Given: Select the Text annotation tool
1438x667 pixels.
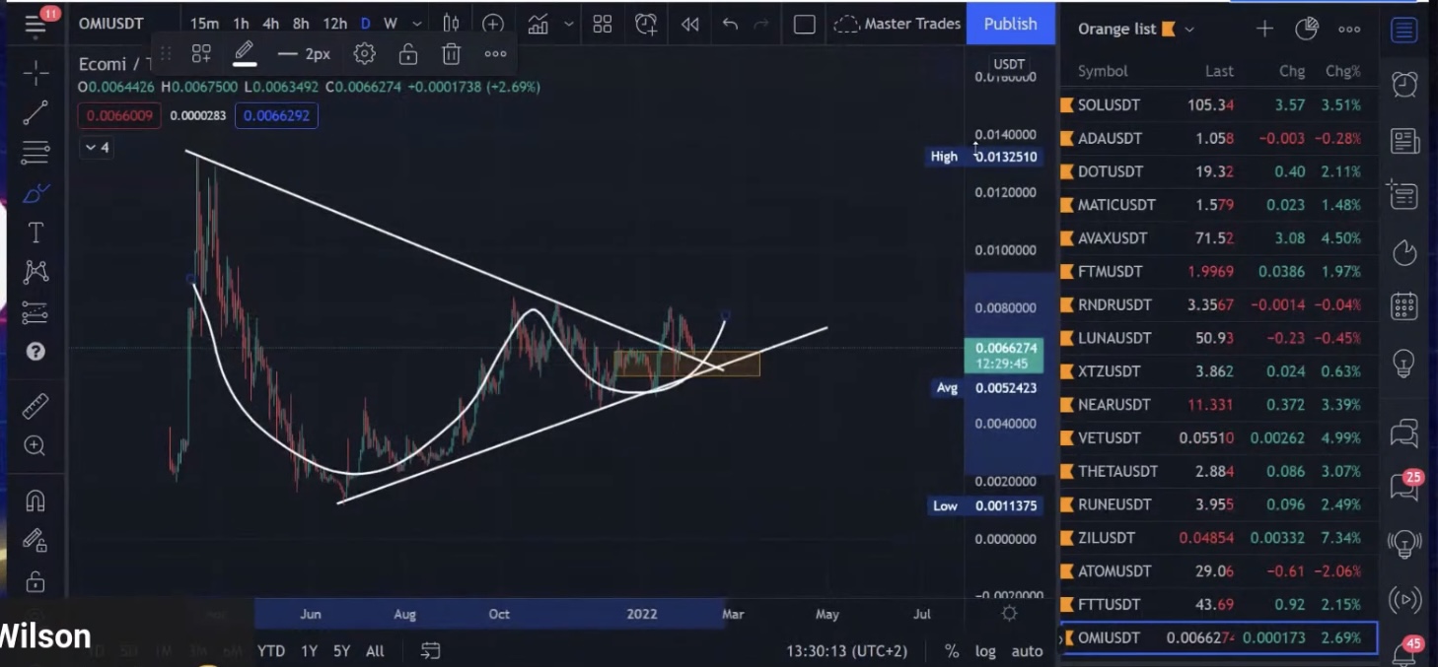Looking at the screenshot, I should click(x=36, y=233).
